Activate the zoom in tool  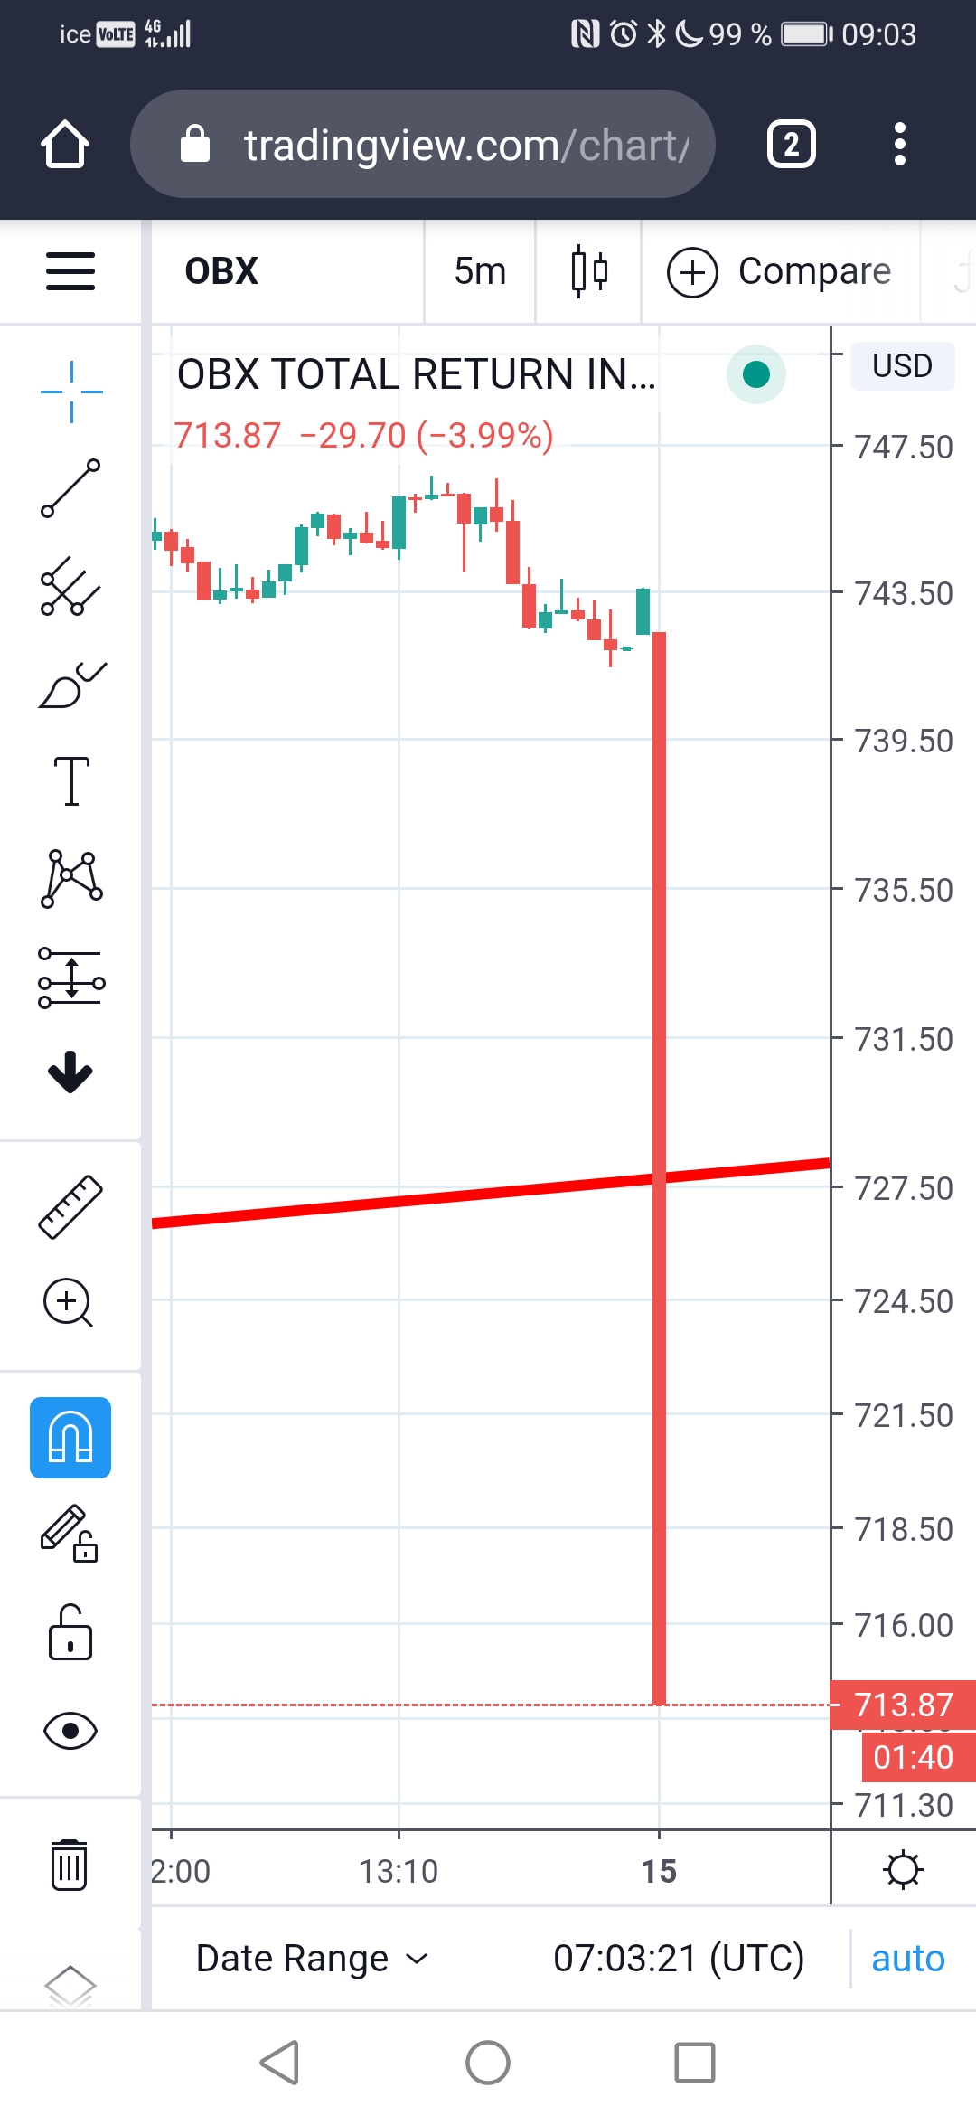[x=69, y=1303]
